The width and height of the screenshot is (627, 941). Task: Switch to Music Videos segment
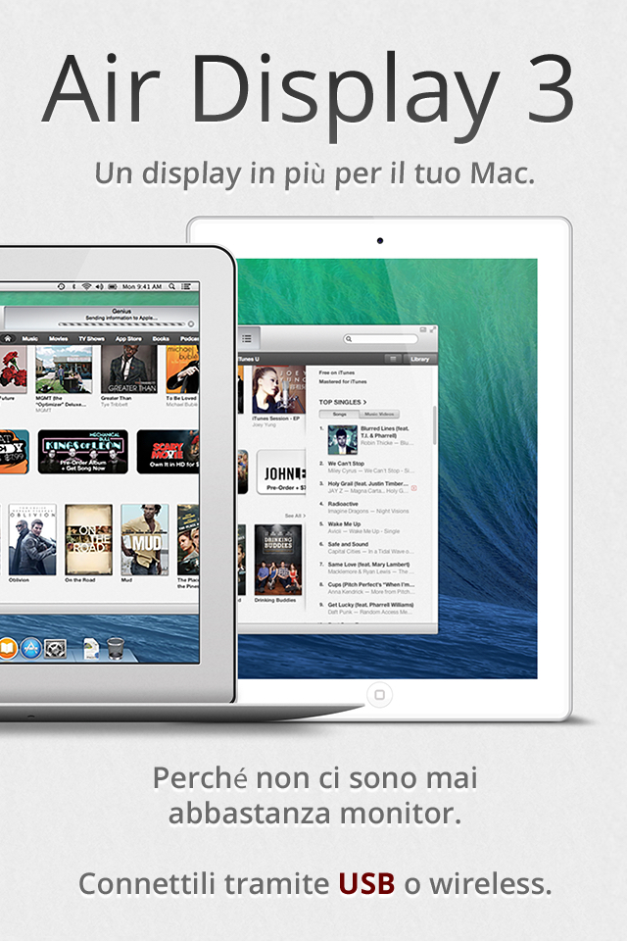pos(379,414)
